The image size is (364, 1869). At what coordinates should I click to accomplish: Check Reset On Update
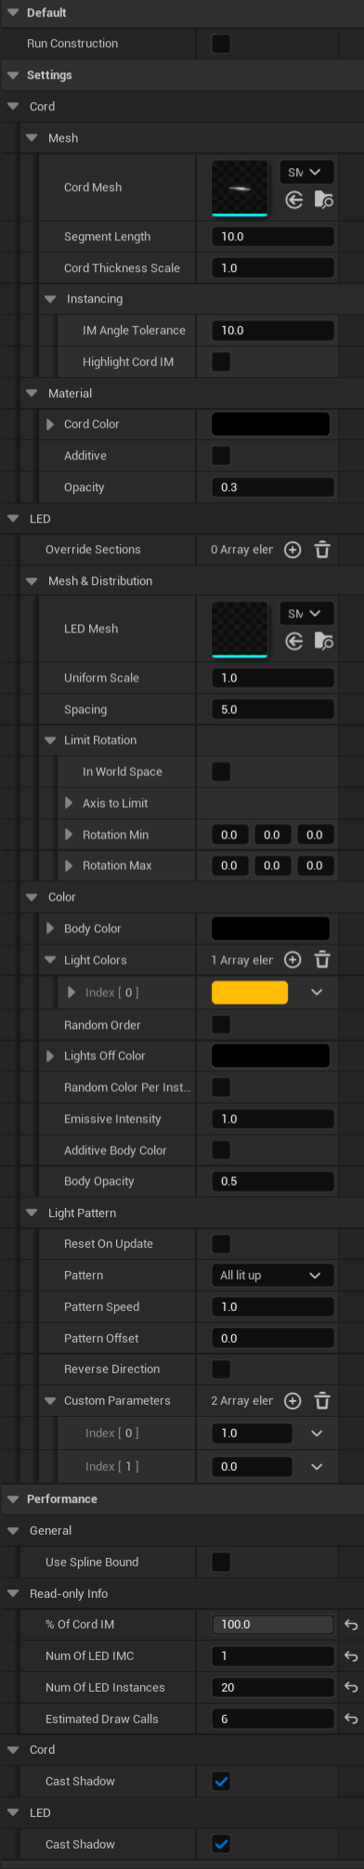221,1243
